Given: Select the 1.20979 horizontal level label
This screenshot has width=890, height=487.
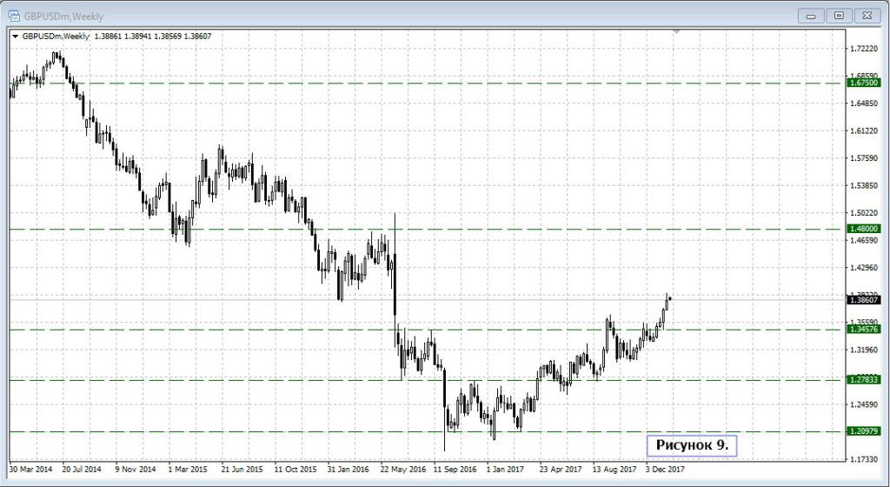Looking at the screenshot, I should click(x=863, y=431).
